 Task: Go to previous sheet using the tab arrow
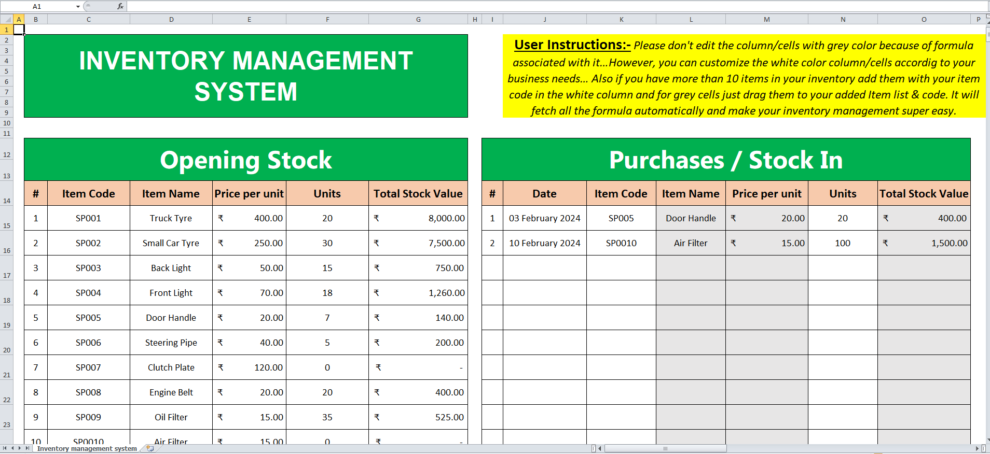pos(12,448)
